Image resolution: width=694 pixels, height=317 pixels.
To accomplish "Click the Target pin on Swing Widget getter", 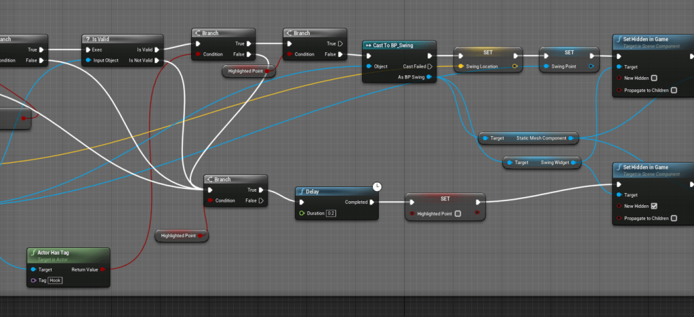I will click(x=508, y=163).
